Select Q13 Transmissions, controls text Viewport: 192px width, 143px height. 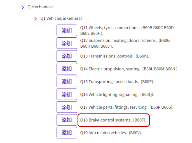(114, 56)
